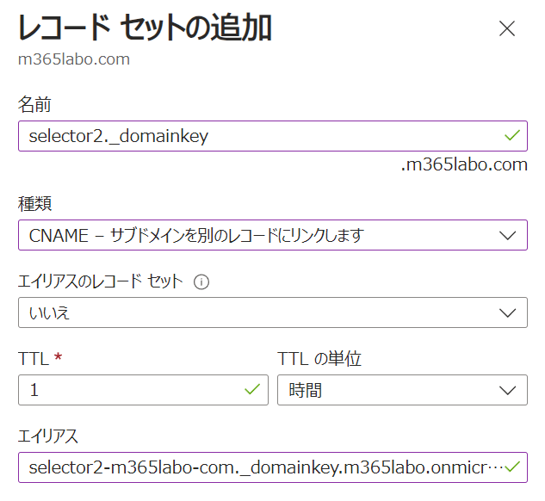The width and height of the screenshot is (545, 501).
Task: Click the green checkmark in the 名前 field
Action: pos(512,135)
